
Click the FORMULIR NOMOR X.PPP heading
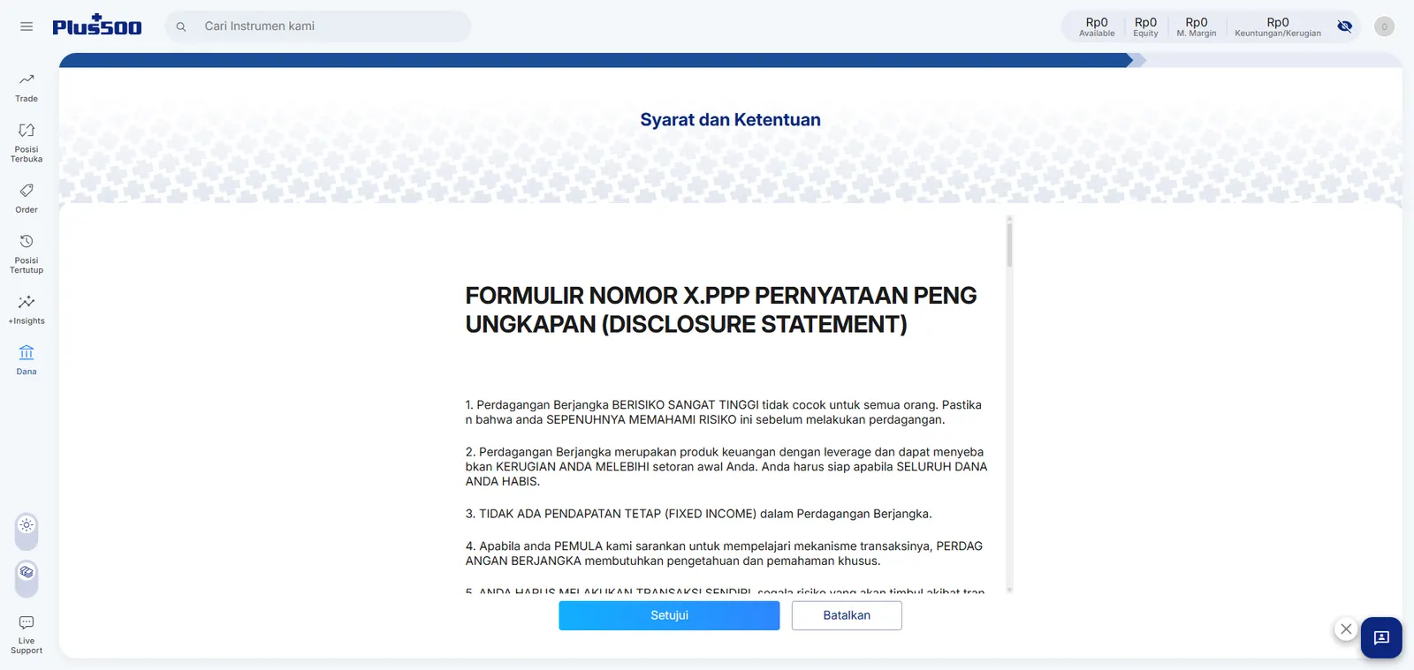pyautogui.click(x=721, y=310)
